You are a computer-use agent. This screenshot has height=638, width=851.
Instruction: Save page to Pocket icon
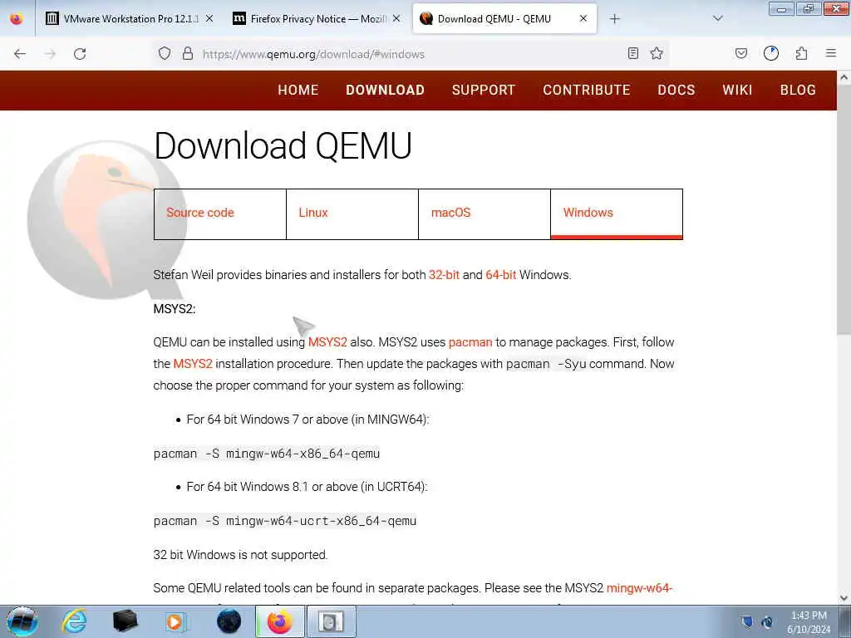click(x=741, y=53)
